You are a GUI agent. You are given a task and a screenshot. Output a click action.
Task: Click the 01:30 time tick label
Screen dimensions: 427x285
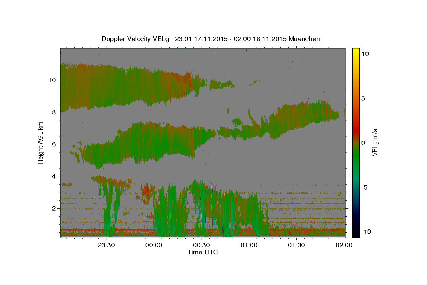(296, 245)
